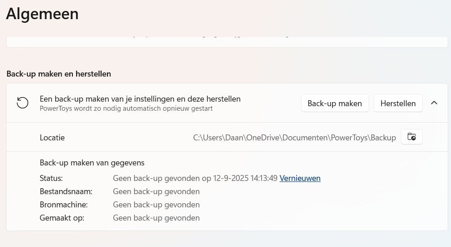
Task: Click the Back-up maken button
Action: [x=334, y=103]
